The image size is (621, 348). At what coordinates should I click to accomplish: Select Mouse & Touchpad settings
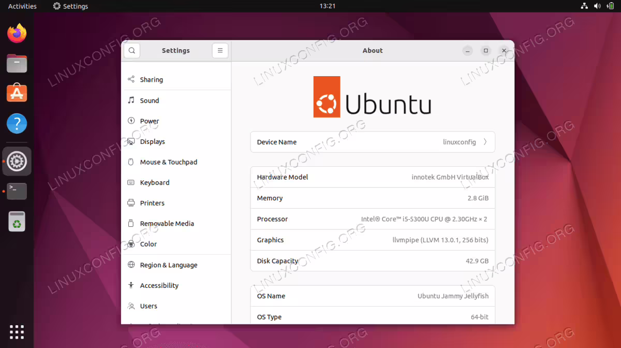point(176,162)
